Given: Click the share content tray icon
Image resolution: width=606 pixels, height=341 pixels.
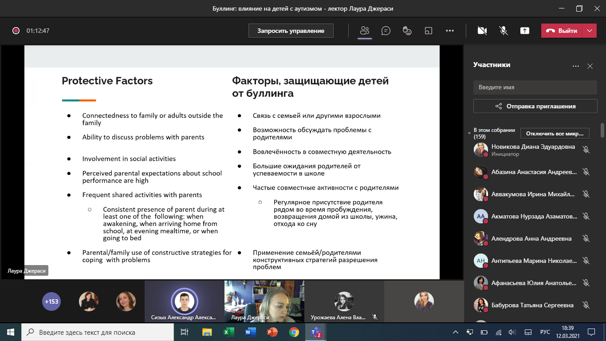Looking at the screenshot, I should (x=525, y=31).
